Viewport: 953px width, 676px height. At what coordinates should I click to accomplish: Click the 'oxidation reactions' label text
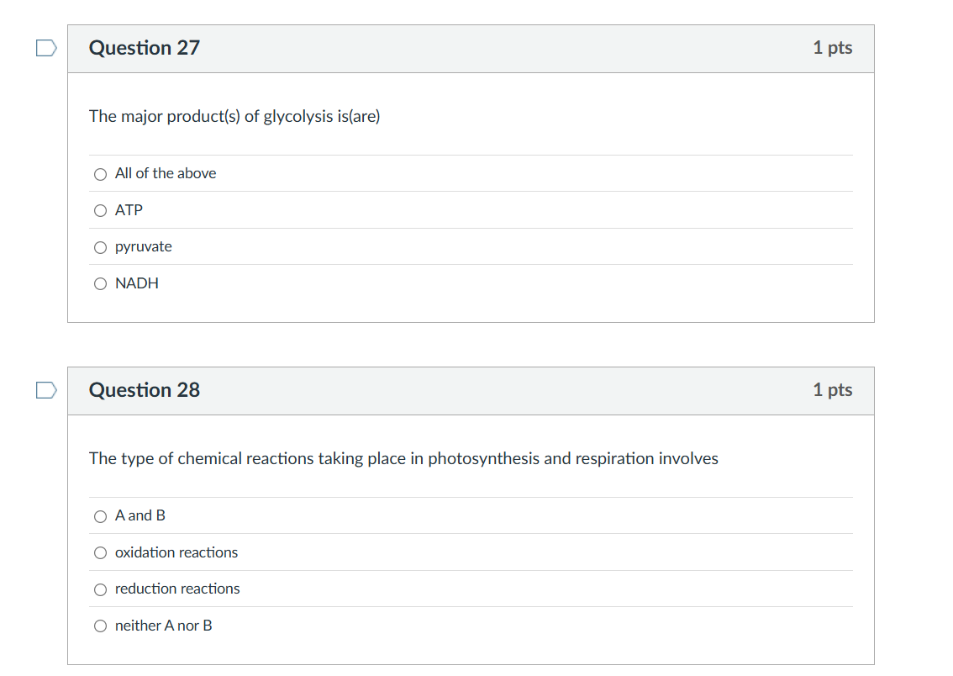(x=176, y=552)
